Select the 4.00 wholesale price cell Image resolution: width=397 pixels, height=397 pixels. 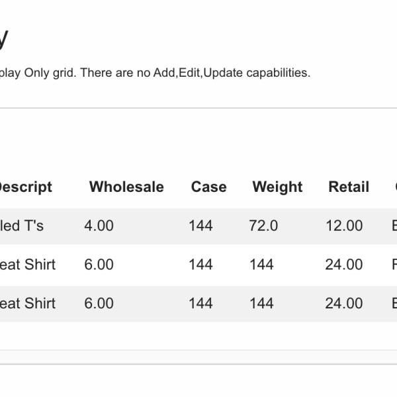tap(99, 226)
